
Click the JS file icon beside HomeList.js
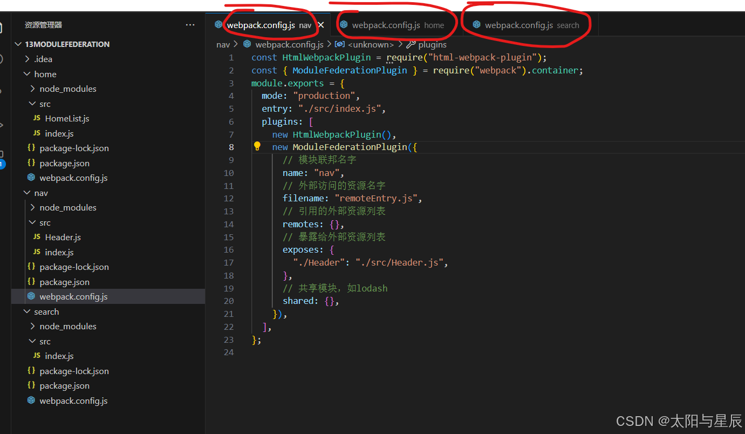click(37, 118)
